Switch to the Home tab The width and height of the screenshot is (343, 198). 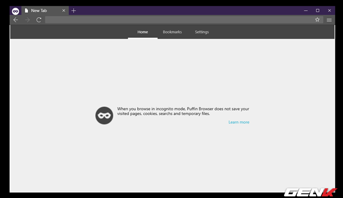pos(143,32)
